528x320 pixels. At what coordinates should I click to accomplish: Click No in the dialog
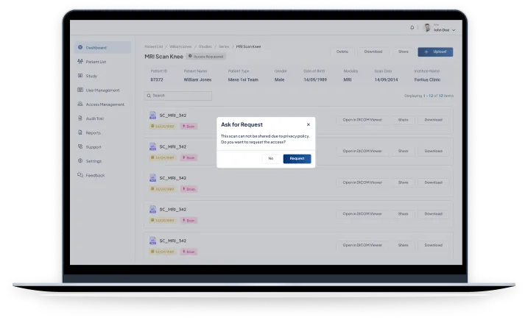click(x=271, y=158)
